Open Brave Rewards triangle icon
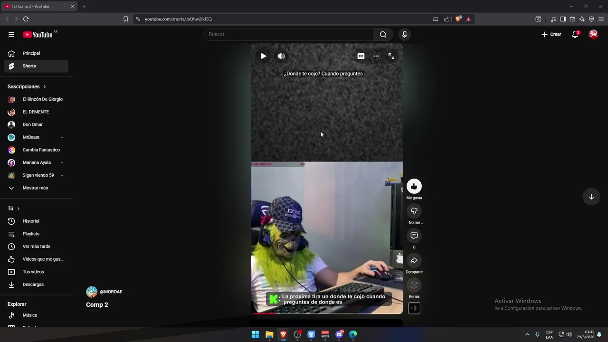Screen dimensions: 608x342 468,19
